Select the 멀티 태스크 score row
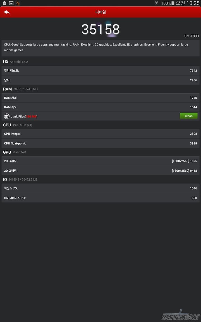The height and width of the screenshot is (322, 201). 100,71
